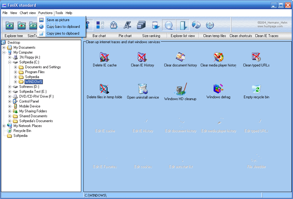Click the Save as picture menu icon
The height and width of the screenshot is (199, 293).
click(41, 20)
